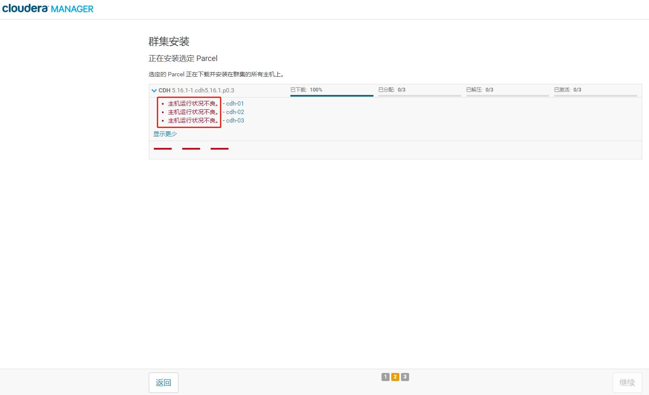The width and height of the screenshot is (649, 395).
Task: Click step indicator 1 in the wizard
Action: tap(385, 377)
